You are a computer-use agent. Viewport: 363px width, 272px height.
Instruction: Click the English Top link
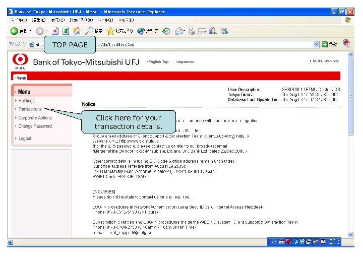click(158, 62)
